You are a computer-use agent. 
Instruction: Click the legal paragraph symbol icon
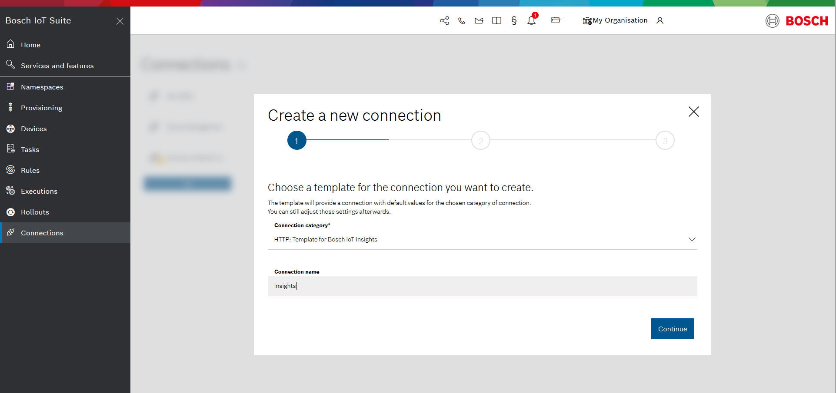[514, 20]
